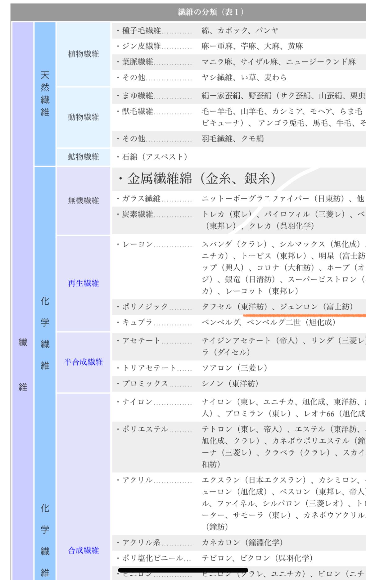Click the ポリエステル row label
This screenshot has width=366, height=580.
(x=145, y=429)
